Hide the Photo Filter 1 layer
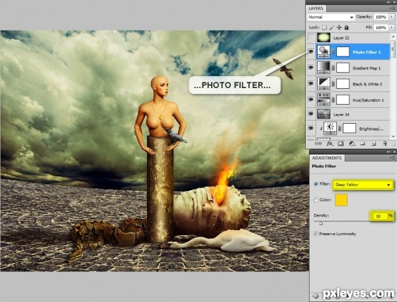Image resolution: width=397 pixels, height=302 pixels. [311, 52]
